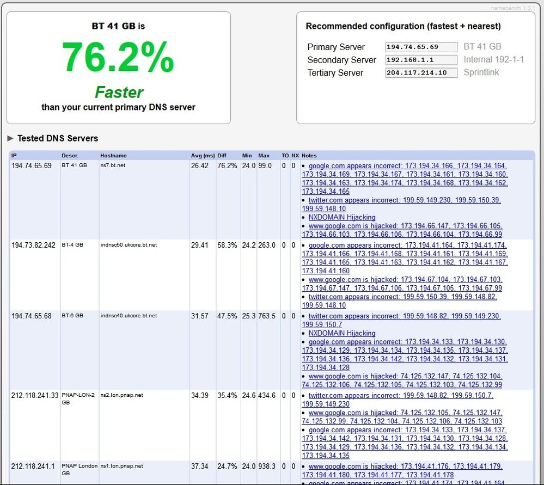Open BT-4 GB google.com appears incorrect link
This screenshot has height=485, width=544.
click(x=405, y=258)
